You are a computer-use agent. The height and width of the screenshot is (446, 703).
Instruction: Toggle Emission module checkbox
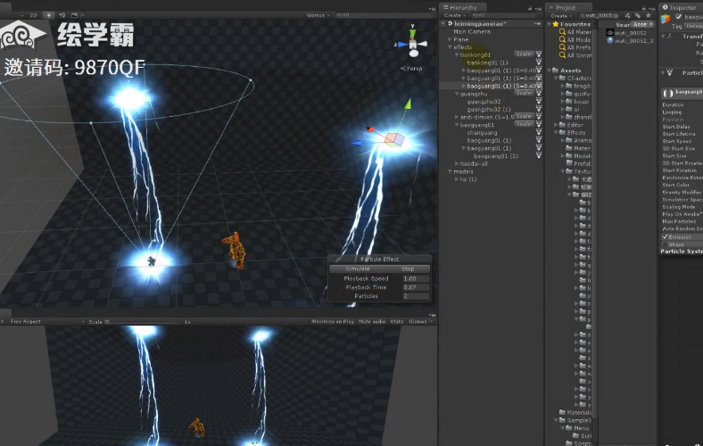[x=665, y=236]
